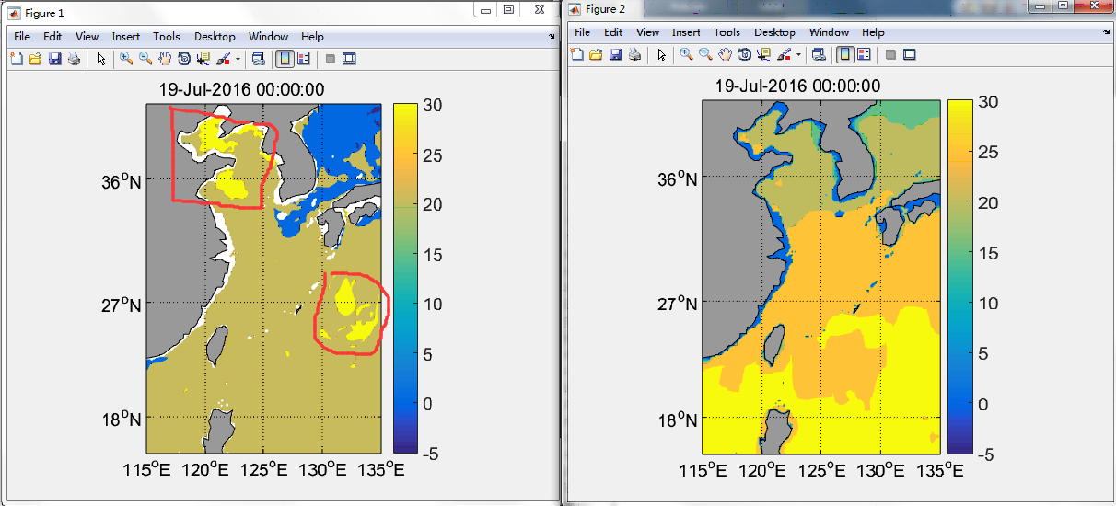1116x506 pixels.
Task: Expand Brush color dropdown arrow in Figure 2
Action: tap(799, 54)
